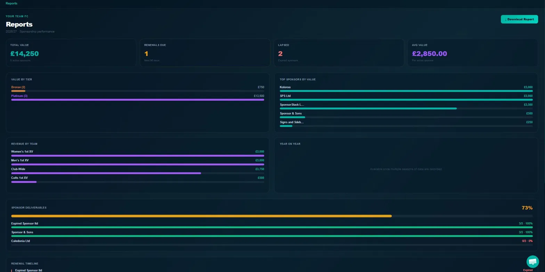545x272 pixels.
Task: Select Men's 1st XV revenue row
Action: 138,162
